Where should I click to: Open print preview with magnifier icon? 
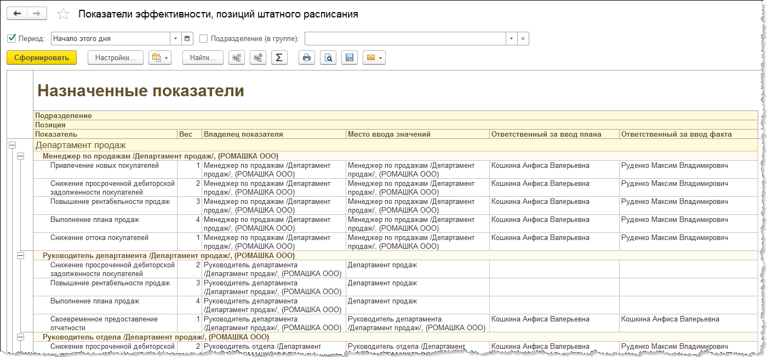tap(328, 57)
